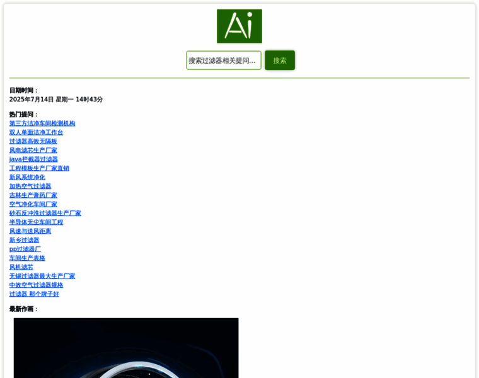This screenshot has height=378, width=479.
Task: Click the 热门提问 heading
Action: click(23, 115)
